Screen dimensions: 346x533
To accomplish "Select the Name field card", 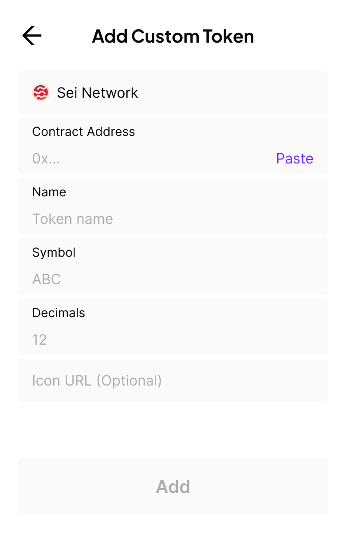I will [222, 200].
